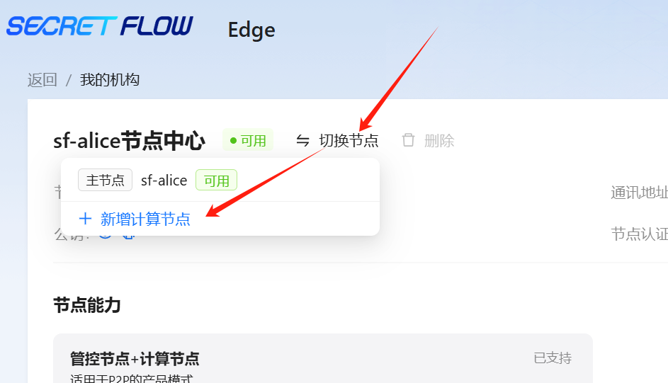Click the sf-alice节点中心 heading
The image size is (668, 383).
click(129, 140)
